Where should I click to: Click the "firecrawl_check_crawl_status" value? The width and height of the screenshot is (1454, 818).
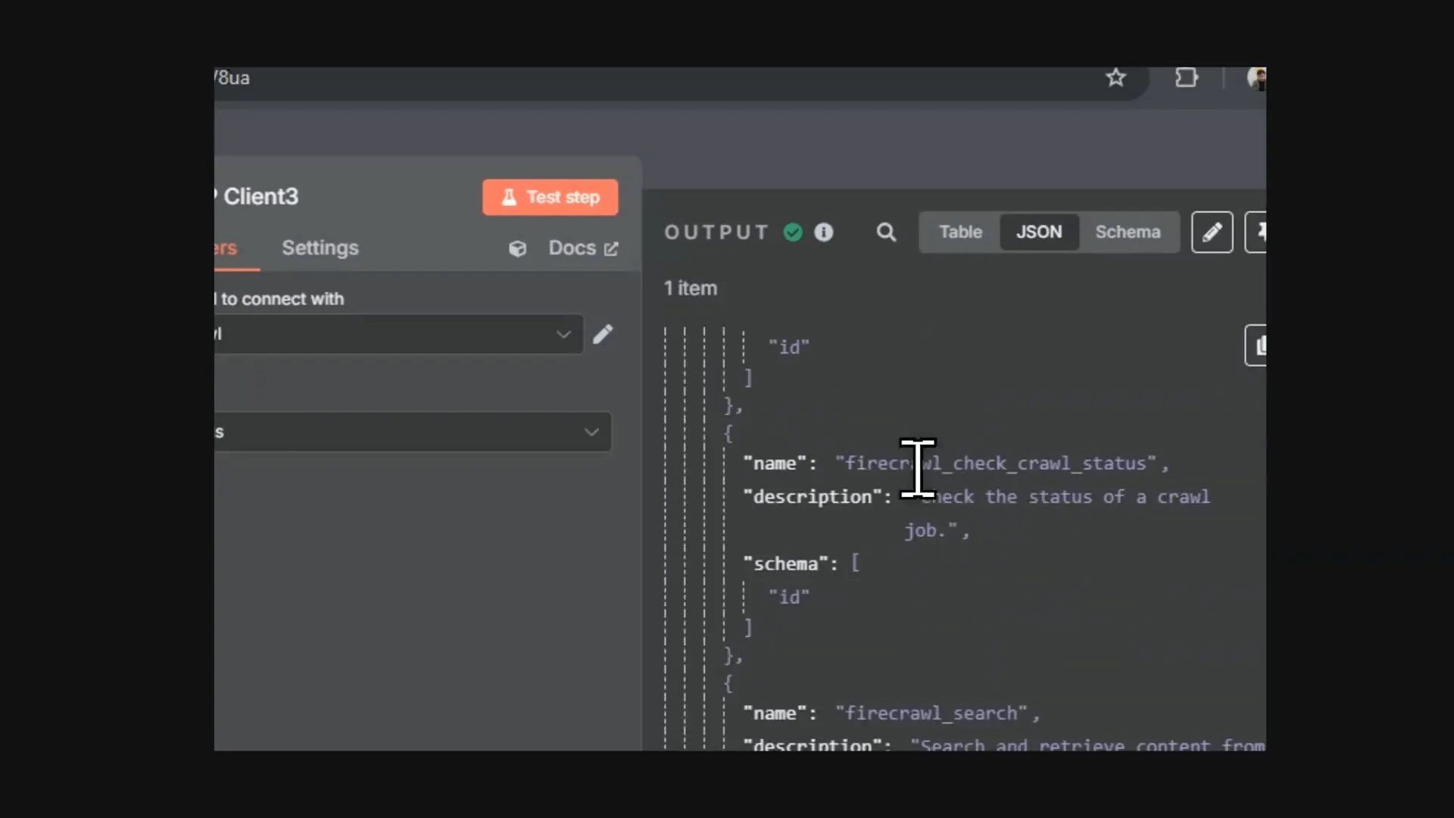tap(996, 463)
